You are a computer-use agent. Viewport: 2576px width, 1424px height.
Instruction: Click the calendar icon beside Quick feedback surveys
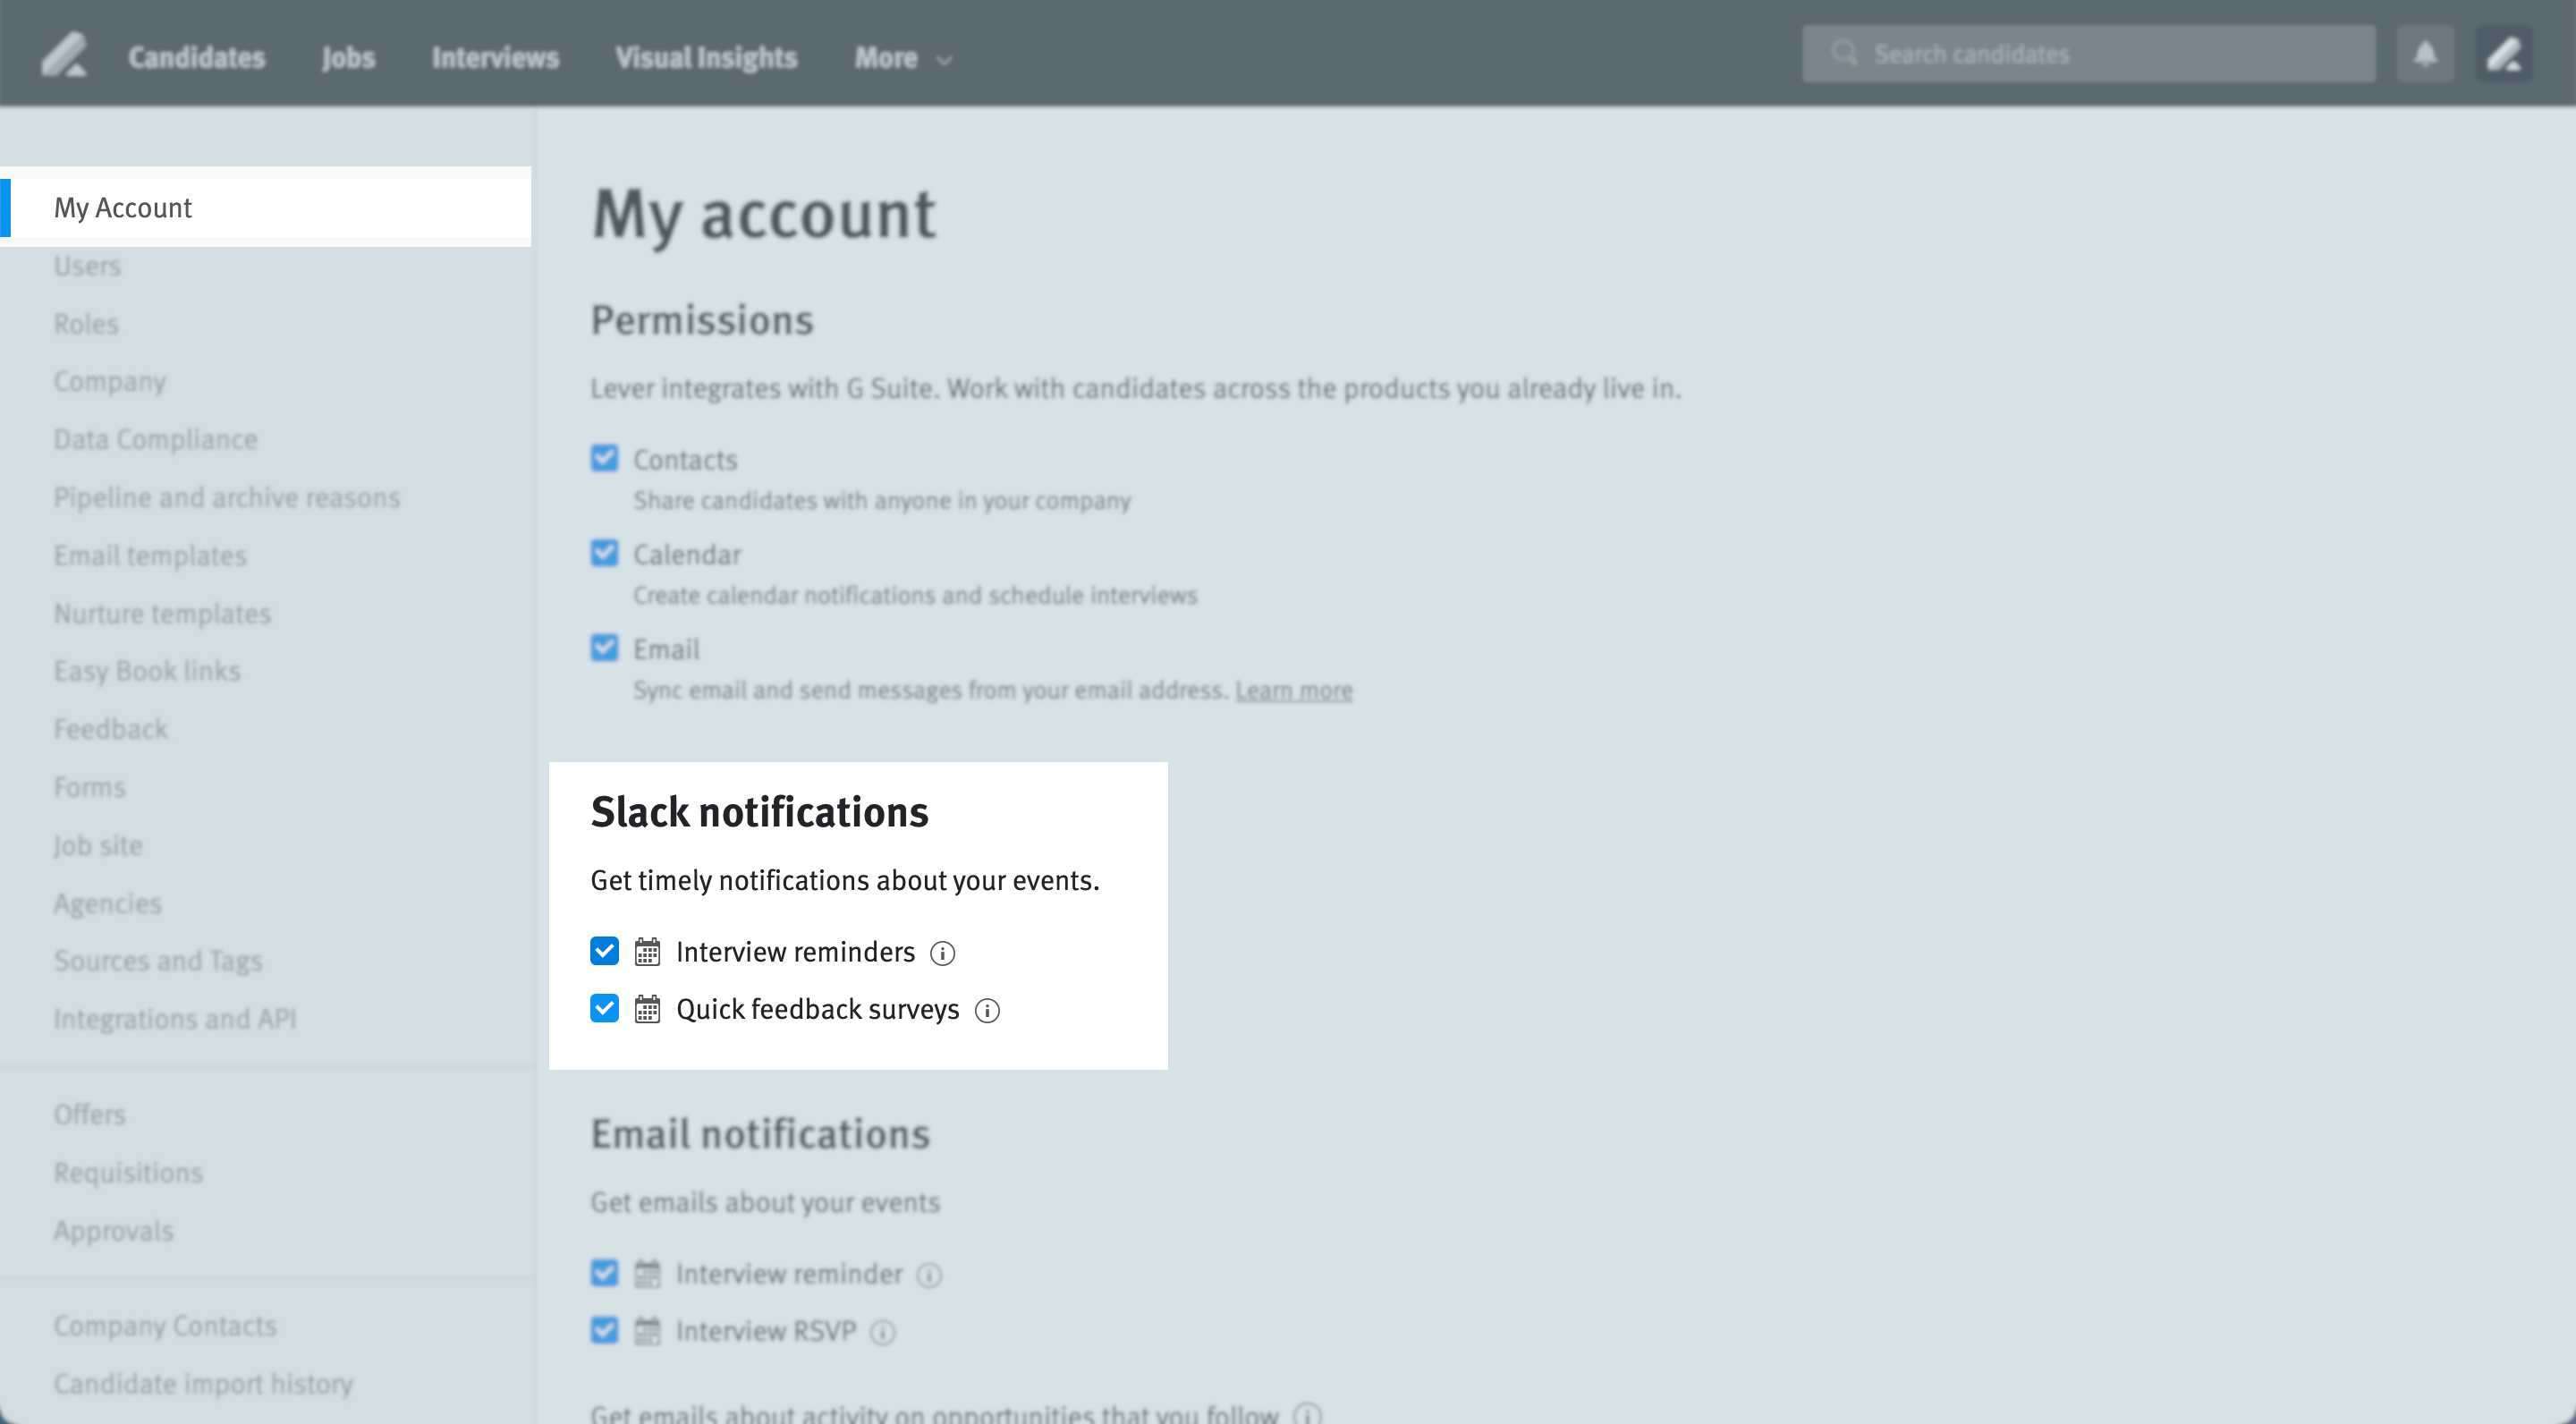point(649,1009)
